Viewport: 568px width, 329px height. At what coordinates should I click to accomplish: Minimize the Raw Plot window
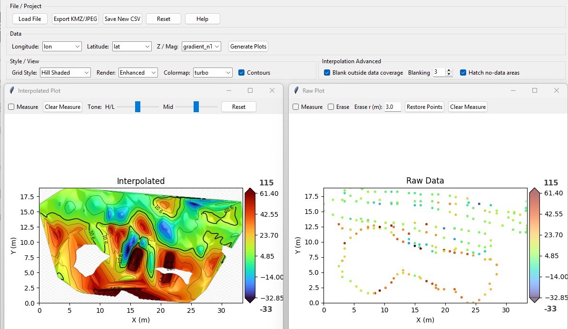[x=513, y=90]
